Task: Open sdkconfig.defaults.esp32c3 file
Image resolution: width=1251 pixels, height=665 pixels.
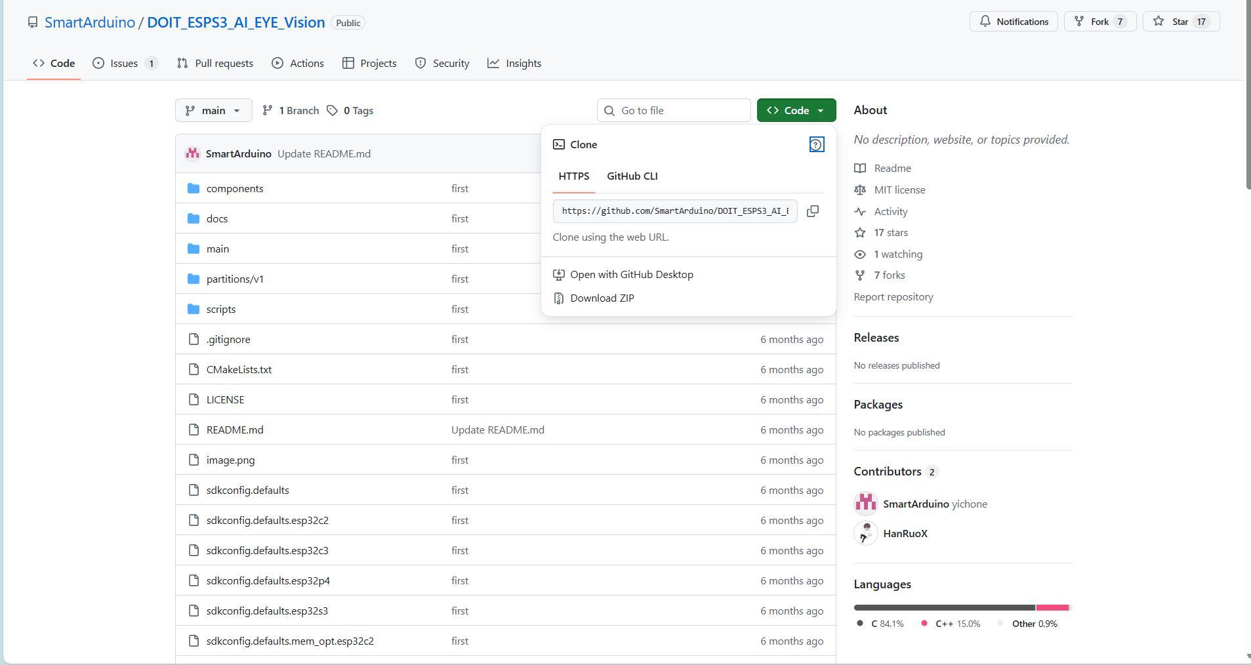Action: (x=267, y=550)
